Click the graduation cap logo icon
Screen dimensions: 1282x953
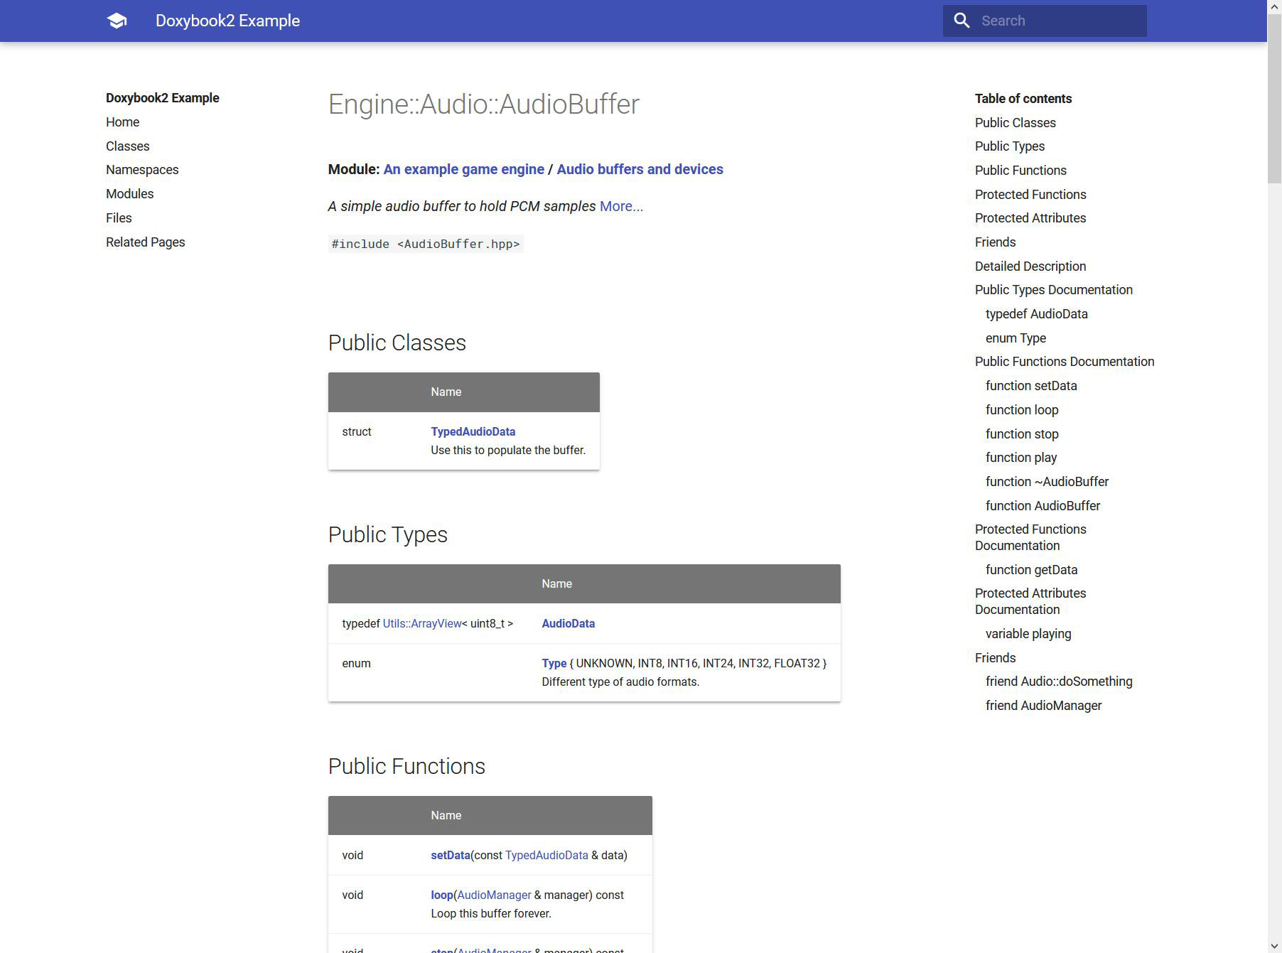[x=117, y=21]
